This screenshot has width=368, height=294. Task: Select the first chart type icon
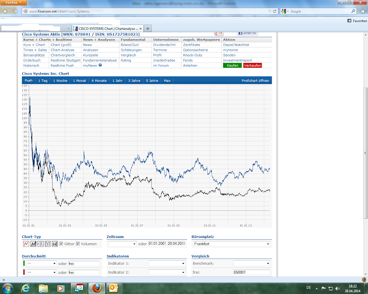26,244
